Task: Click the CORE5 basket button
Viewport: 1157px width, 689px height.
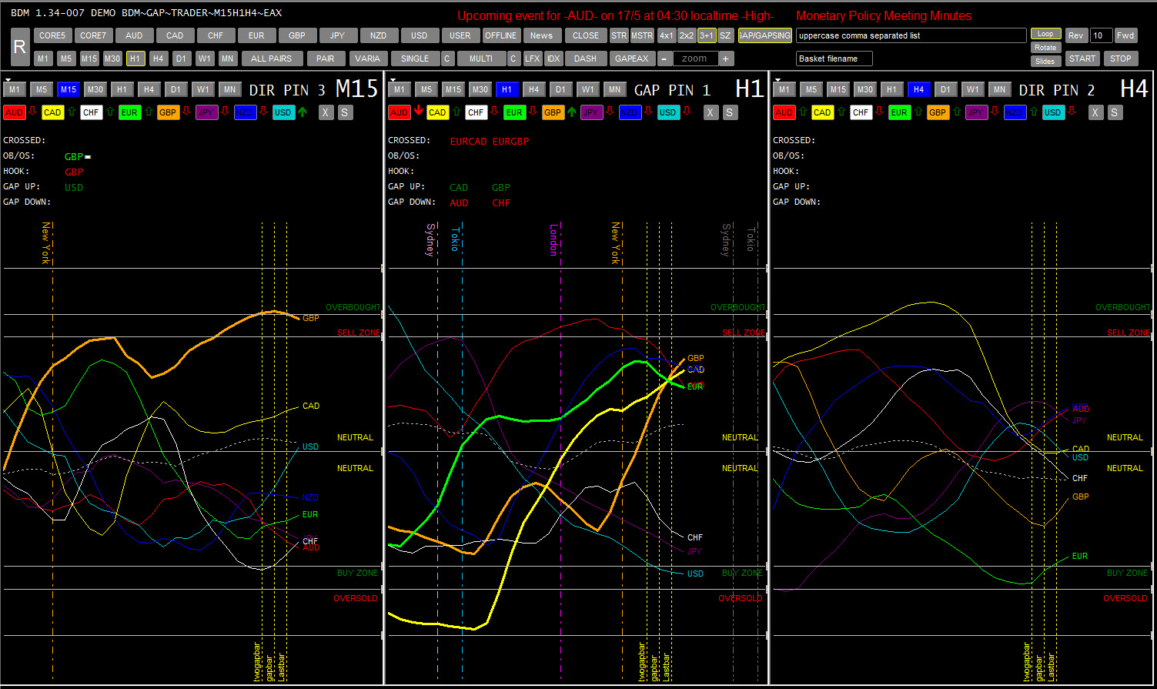Action: (52, 35)
